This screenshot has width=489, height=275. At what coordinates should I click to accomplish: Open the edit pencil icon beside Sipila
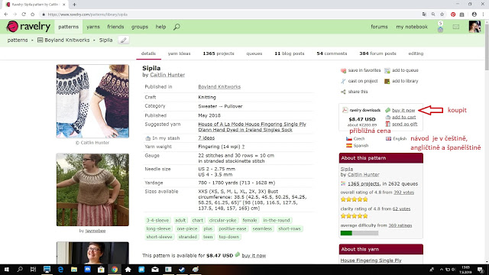pos(124,40)
